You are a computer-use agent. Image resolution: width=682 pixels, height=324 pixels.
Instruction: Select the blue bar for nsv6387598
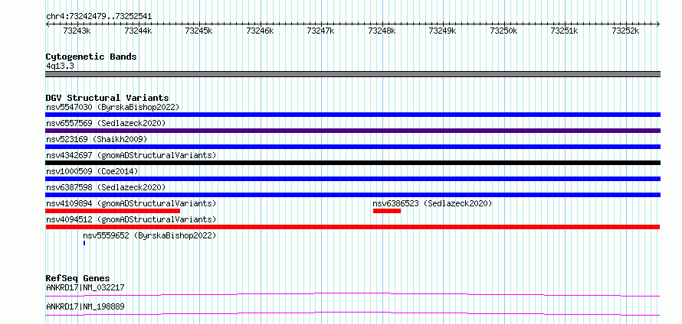352,195
